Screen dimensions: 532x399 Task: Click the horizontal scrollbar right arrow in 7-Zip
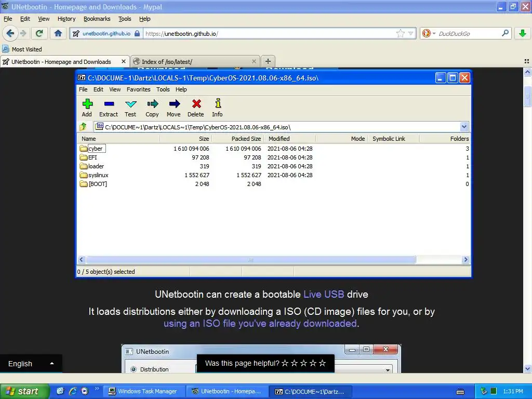click(x=465, y=260)
